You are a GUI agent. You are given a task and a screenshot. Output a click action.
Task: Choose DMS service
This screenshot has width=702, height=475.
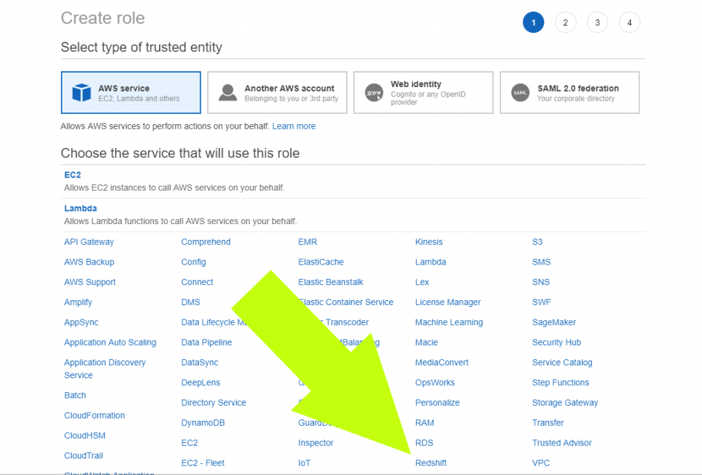pyautogui.click(x=191, y=302)
